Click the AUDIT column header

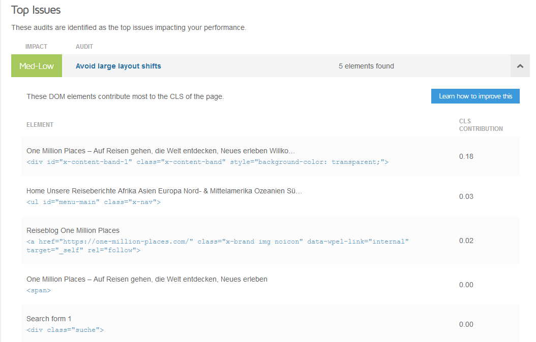click(84, 47)
